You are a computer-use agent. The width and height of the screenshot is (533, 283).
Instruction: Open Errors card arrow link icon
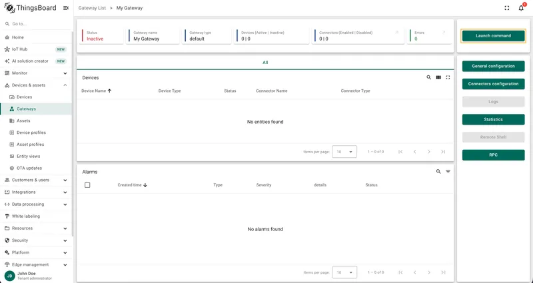[x=443, y=33]
